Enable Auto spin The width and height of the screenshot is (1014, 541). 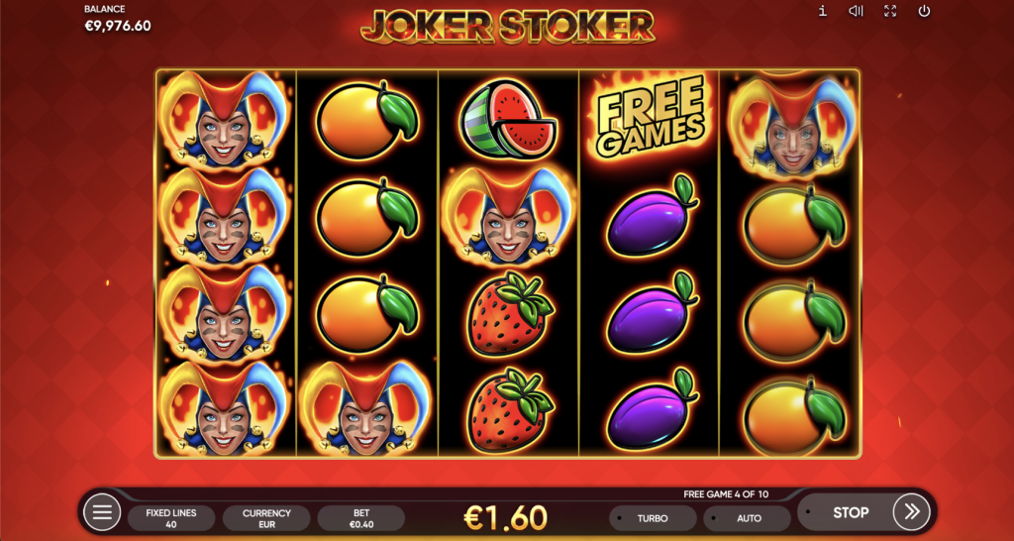(749, 518)
